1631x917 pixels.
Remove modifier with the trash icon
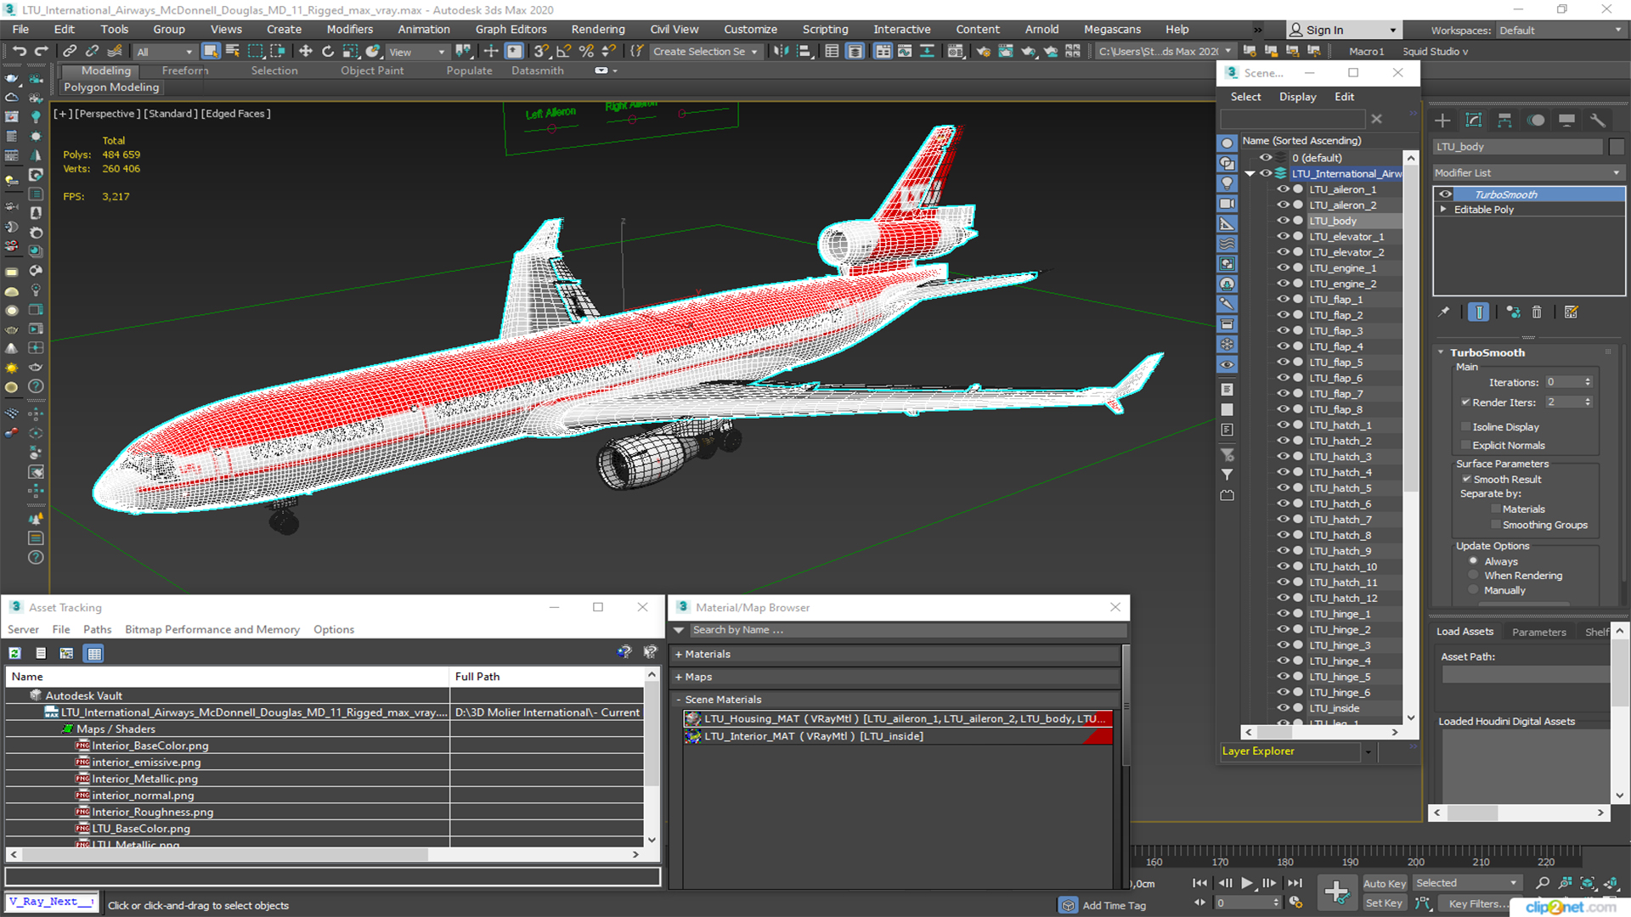pos(1537,312)
